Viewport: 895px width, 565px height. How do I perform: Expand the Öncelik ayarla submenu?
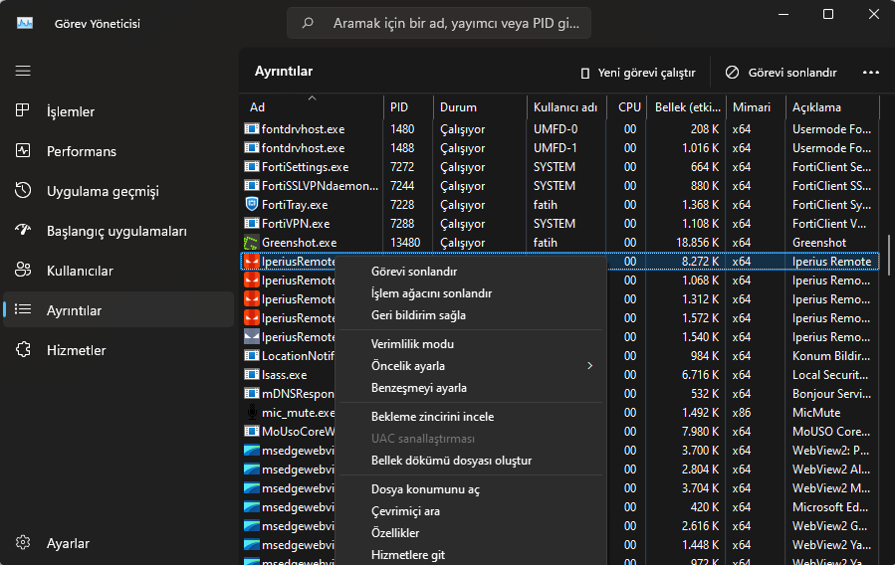pos(473,365)
